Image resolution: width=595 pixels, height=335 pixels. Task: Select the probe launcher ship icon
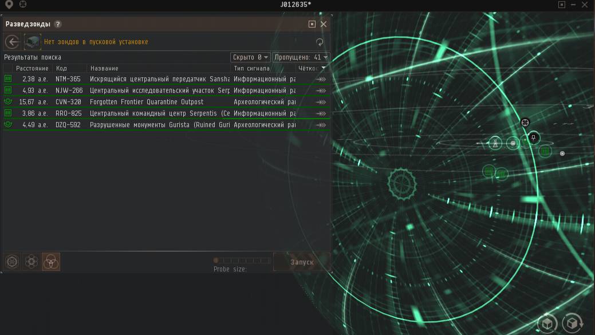(32, 42)
